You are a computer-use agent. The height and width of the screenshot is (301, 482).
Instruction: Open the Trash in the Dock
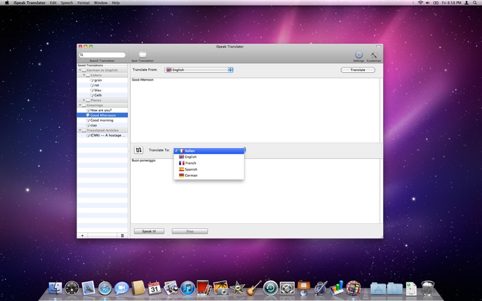coord(428,288)
